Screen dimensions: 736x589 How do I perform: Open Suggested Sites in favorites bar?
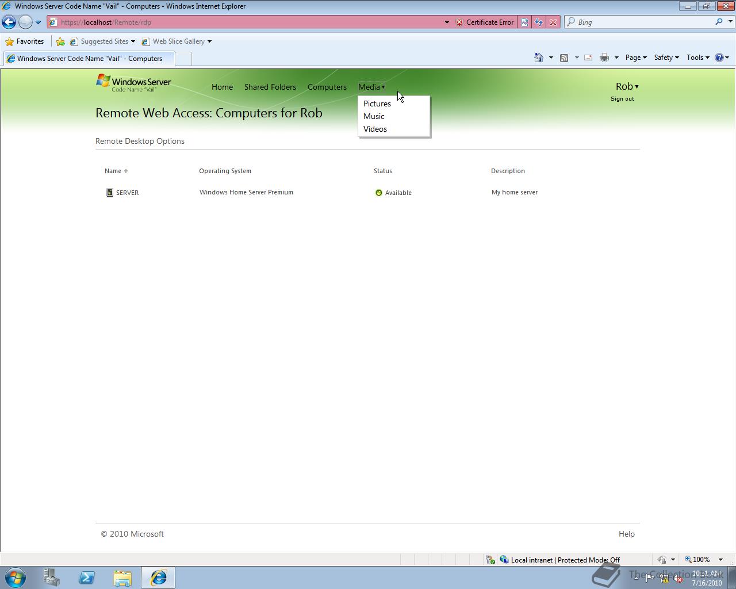pos(102,41)
